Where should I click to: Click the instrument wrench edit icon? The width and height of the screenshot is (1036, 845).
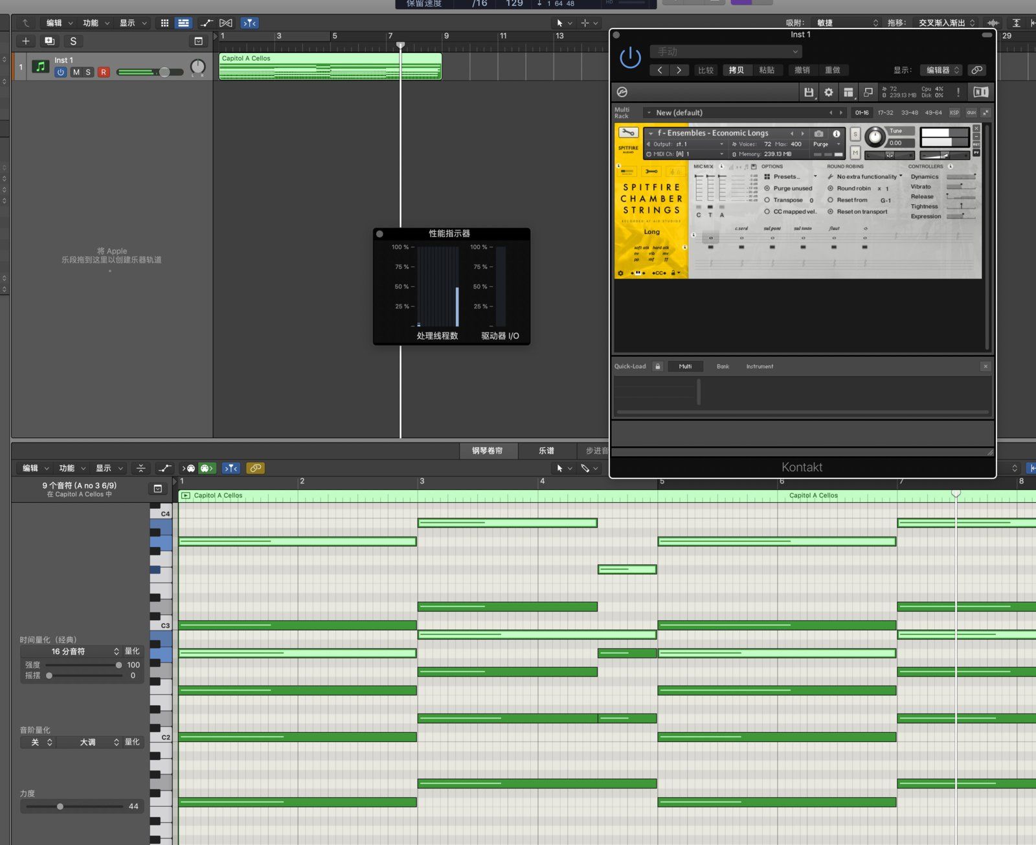(627, 133)
